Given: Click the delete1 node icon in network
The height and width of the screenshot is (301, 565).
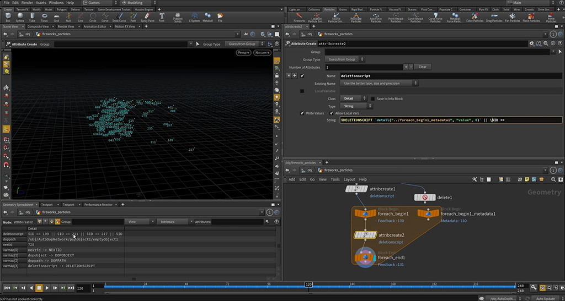Looking at the screenshot, I should 425,197.
